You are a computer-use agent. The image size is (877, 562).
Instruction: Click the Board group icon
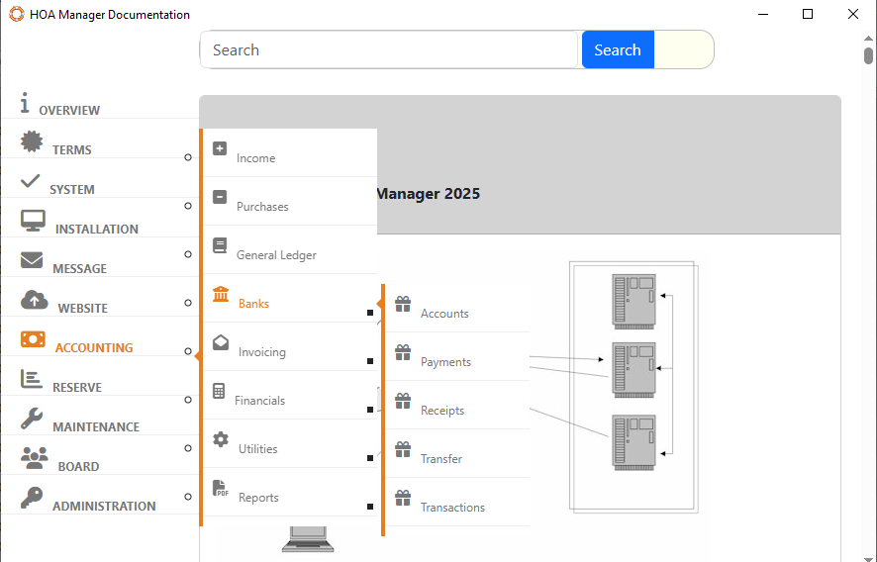tap(34, 458)
